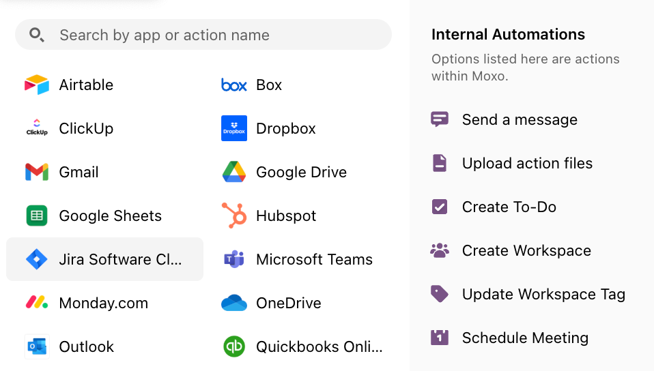
Task: Click the OneDrive cloud icon
Action: pos(234,303)
